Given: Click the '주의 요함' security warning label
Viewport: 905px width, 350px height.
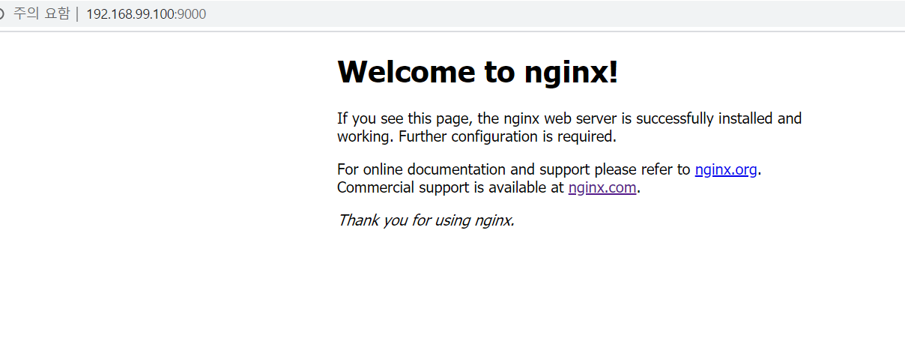Looking at the screenshot, I should tap(41, 14).
